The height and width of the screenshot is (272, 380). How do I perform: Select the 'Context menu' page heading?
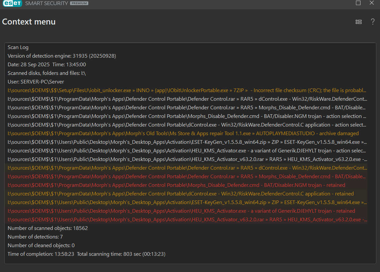29,22
